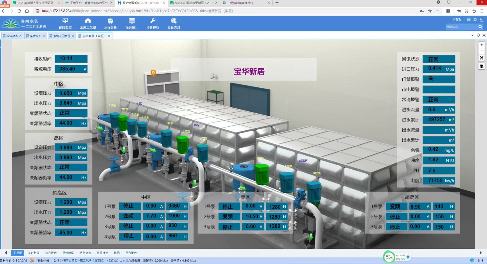Open browser apps grid icon
Viewport: 487px width, 264px height.
[x=448, y=11]
